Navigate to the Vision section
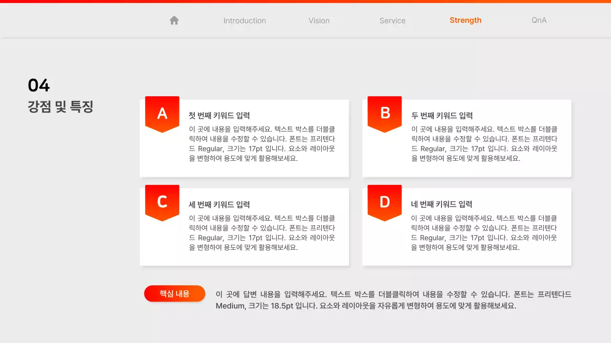 coord(319,20)
